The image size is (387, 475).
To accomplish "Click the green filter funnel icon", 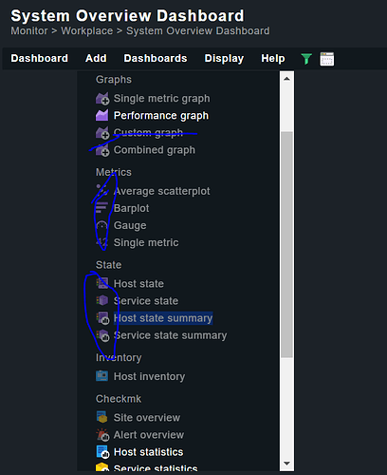I will tap(306, 59).
